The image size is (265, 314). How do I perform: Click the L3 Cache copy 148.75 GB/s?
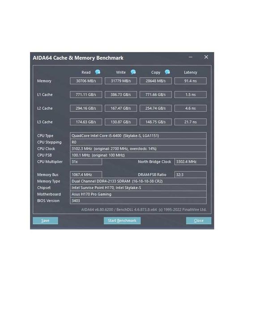point(156,122)
